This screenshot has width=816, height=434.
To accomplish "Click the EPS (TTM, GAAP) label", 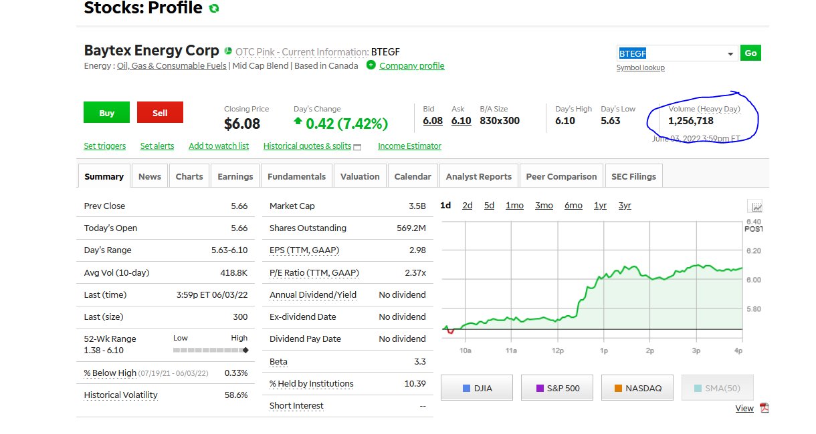I will pyautogui.click(x=304, y=250).
